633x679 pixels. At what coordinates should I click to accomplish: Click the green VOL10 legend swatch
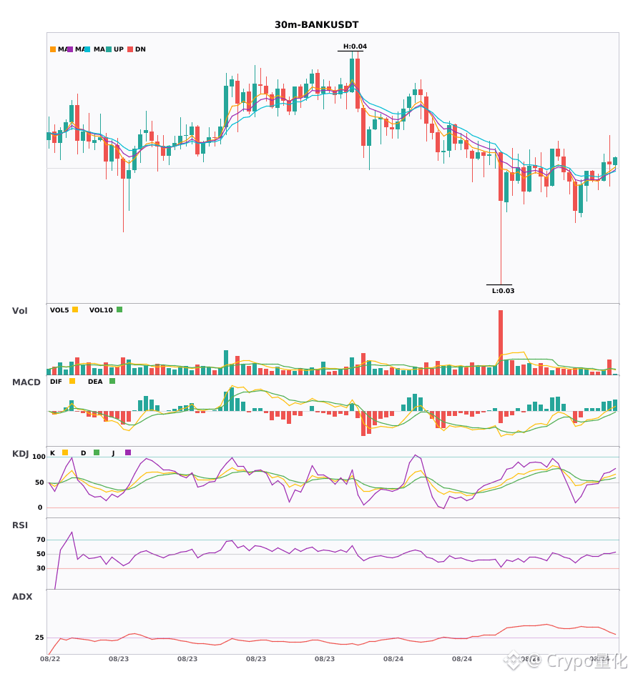click(x=119, y=309)
